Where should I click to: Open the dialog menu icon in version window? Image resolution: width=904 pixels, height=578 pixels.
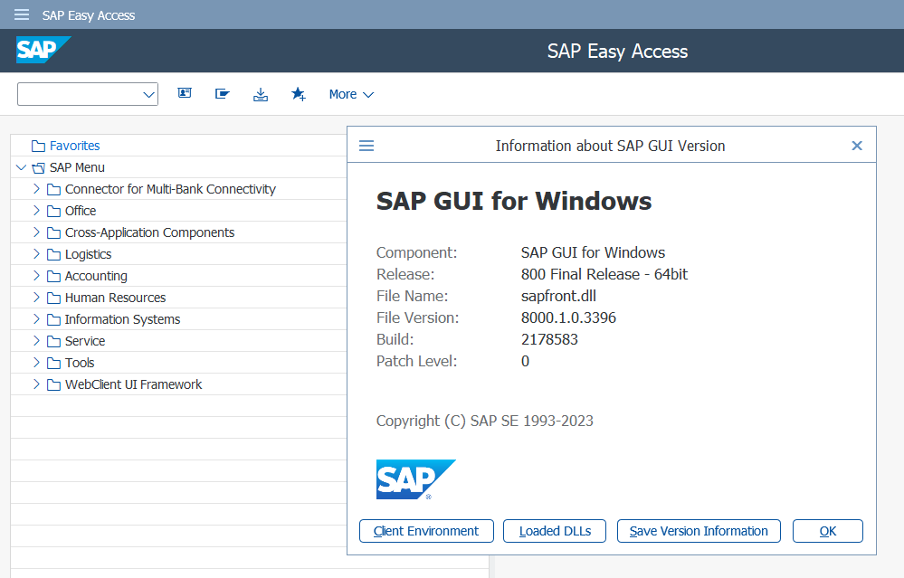(366, 145)
